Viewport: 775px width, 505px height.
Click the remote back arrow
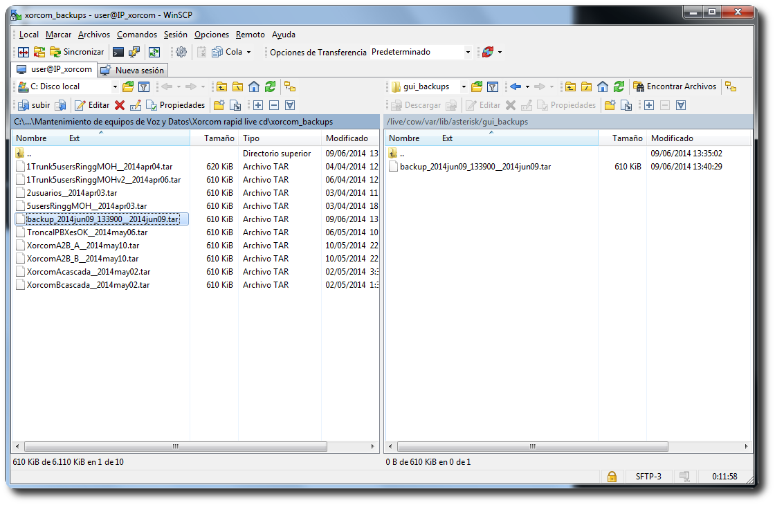[x=516, y=87]
